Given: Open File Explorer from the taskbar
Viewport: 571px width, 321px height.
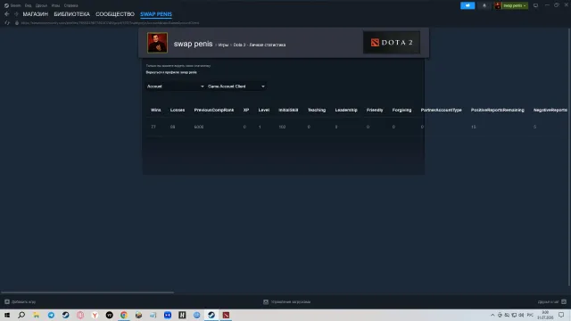Looking at the screenshot, I should coord(36,315).
